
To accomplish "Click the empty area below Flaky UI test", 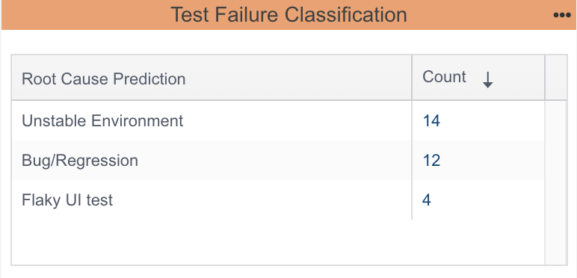I will (278, 241).
